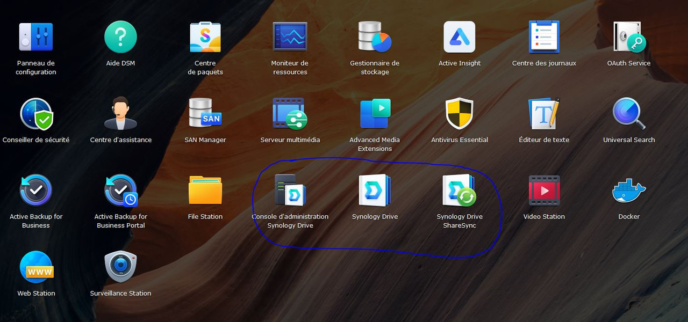The height and width of the screenshot is (322, 688).
Task: Open Advanced Media Extensions
Action: coord(375,114)
